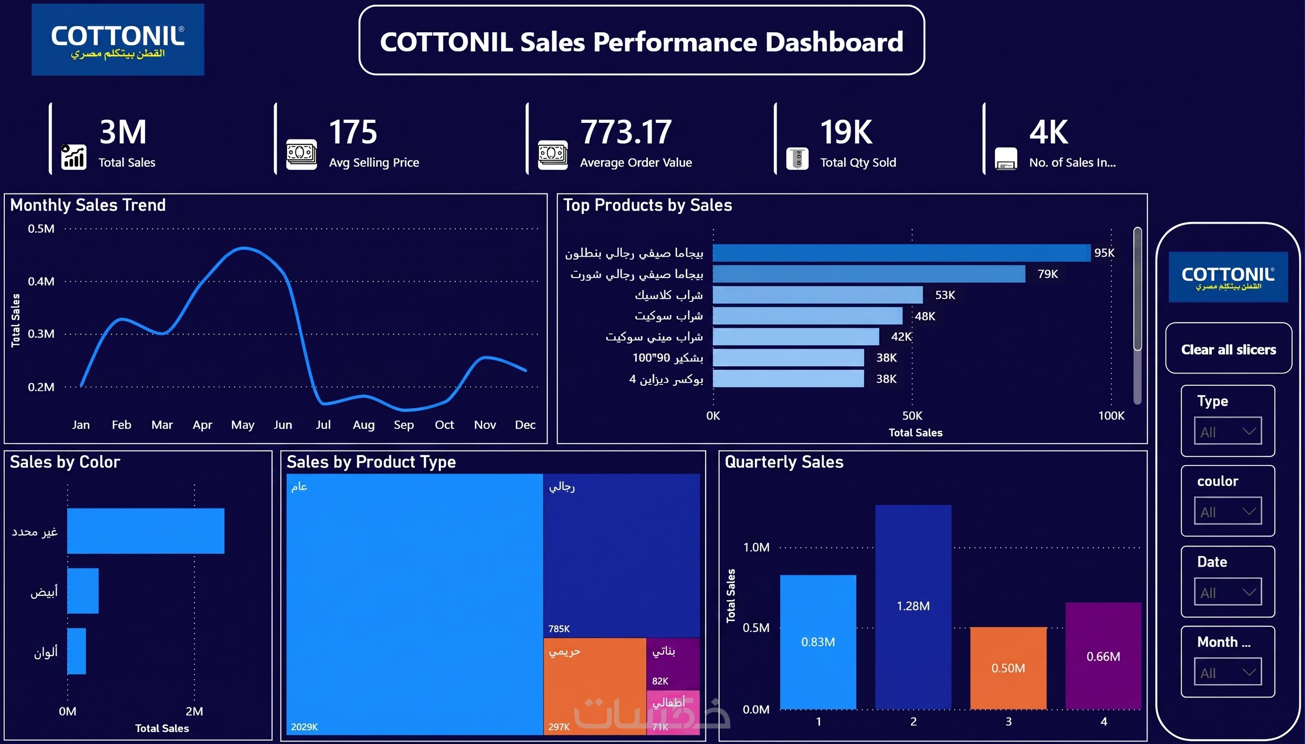This screenshot has height=744, width=1305.
Task: Click the No. of Sales Invoices icon
Action: (x=1006, y=159)
